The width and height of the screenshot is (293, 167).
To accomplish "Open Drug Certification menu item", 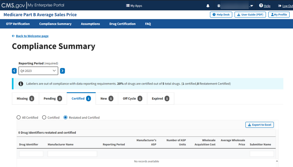I will point(122,24).
